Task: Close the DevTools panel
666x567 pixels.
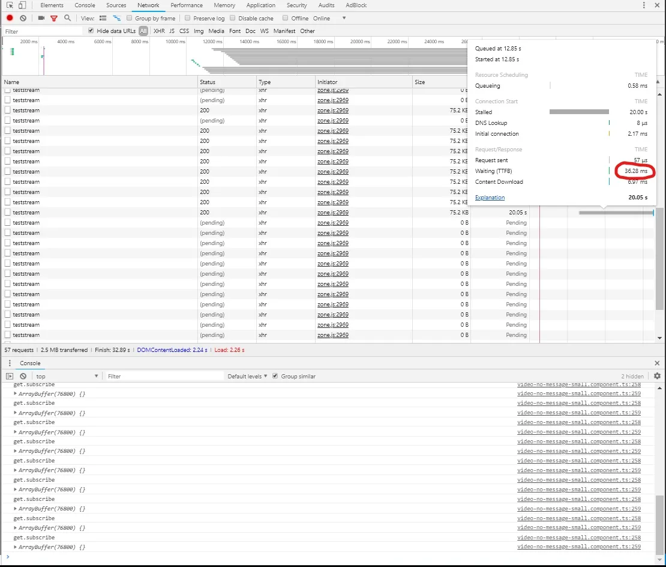Action: point(658,5)
